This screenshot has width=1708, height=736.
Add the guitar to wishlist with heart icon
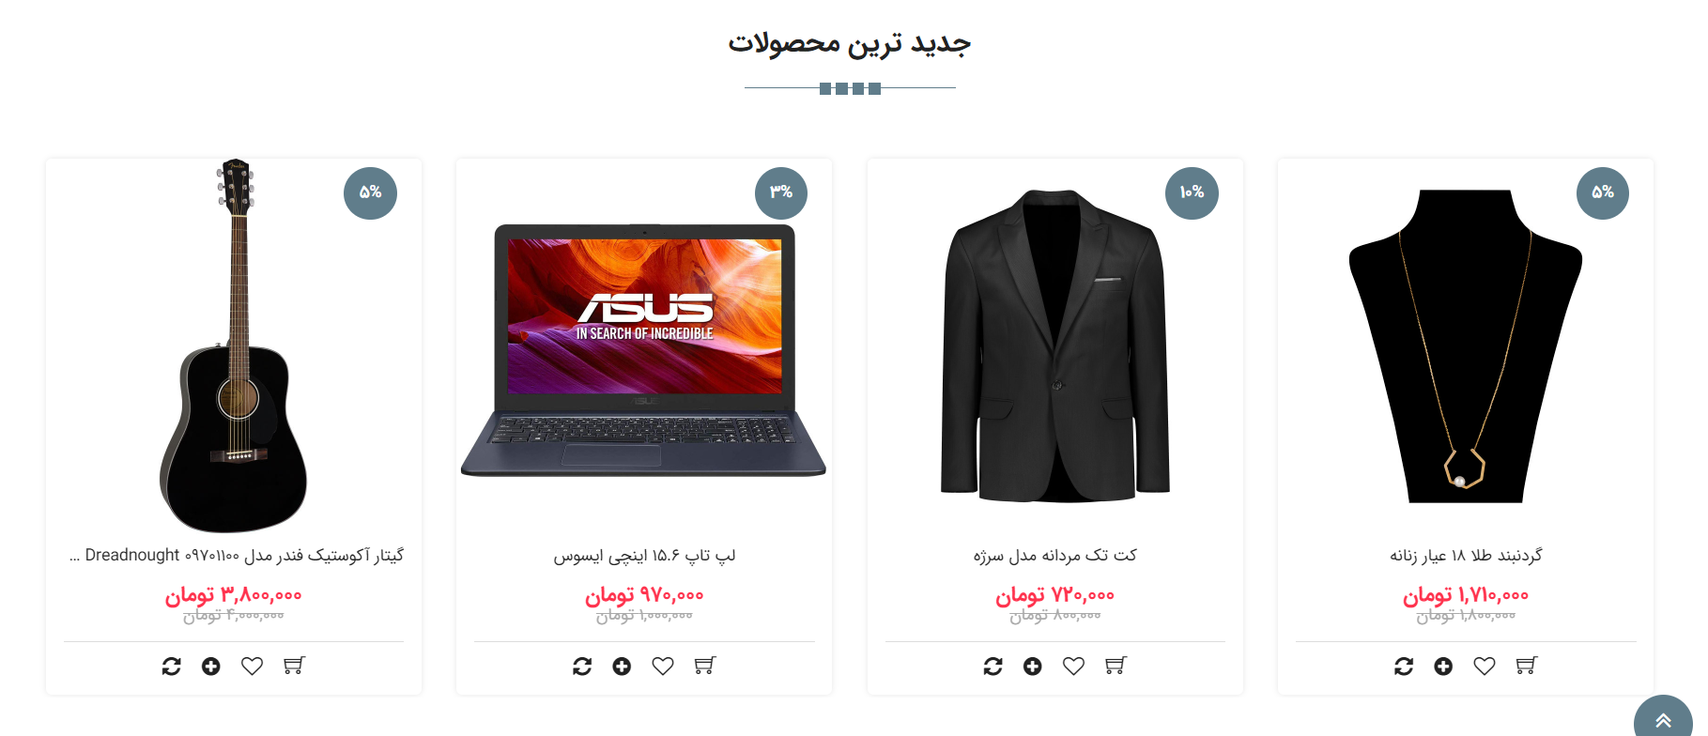[252, 666]
